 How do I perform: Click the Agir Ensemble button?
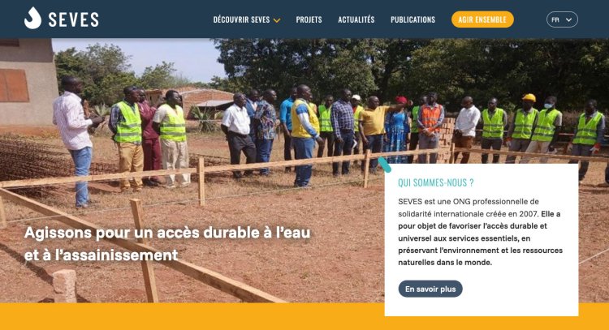(x=482, y=19)
